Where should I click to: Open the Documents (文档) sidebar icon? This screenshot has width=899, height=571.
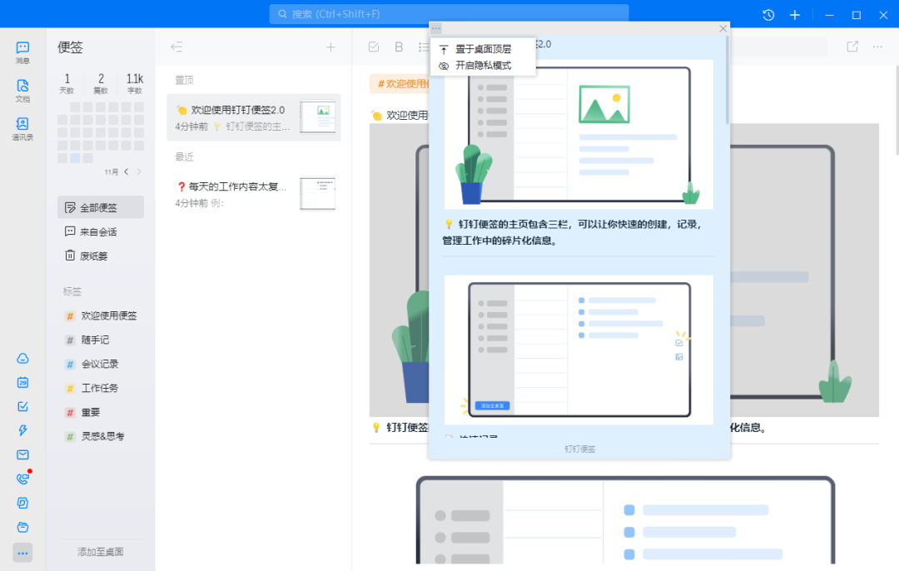(x=22, y=91)
